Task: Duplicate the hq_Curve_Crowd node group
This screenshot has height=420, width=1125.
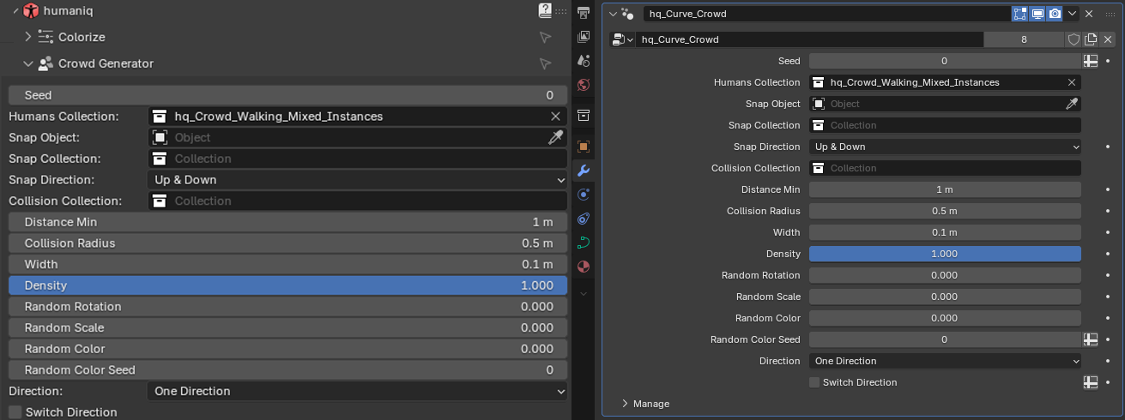Action: (x=1091, y=39)
